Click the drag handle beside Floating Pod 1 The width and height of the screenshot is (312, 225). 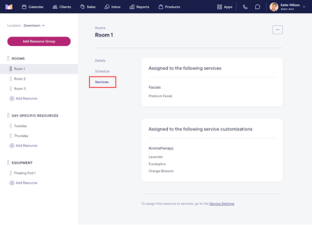(11, 173)
